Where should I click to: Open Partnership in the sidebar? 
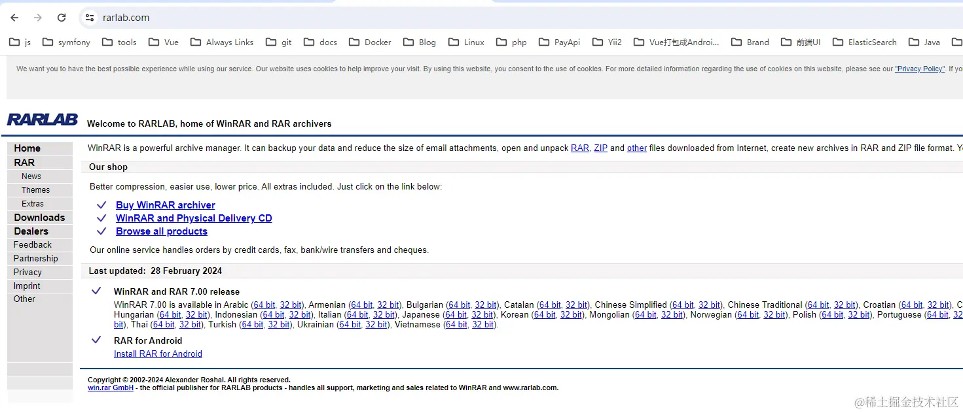(x=36, y=258)
